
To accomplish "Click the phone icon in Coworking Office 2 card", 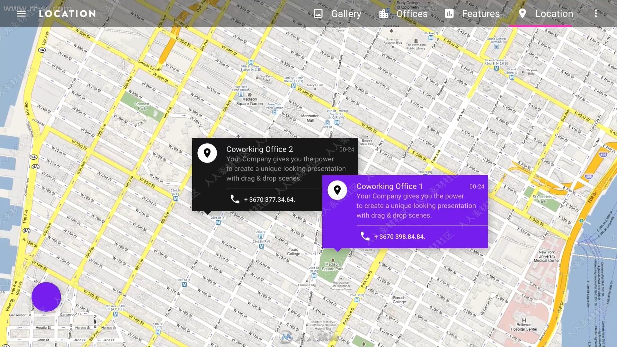I will pyautogui.click(x=235, y=199).
